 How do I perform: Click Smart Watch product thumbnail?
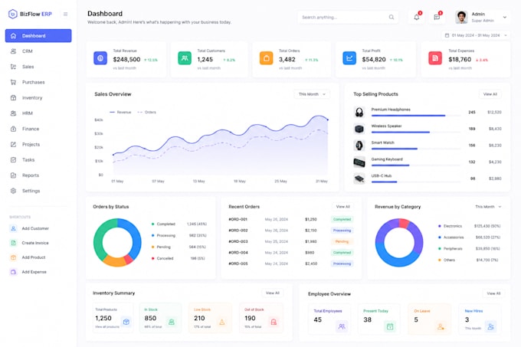(x=359, y=146)
